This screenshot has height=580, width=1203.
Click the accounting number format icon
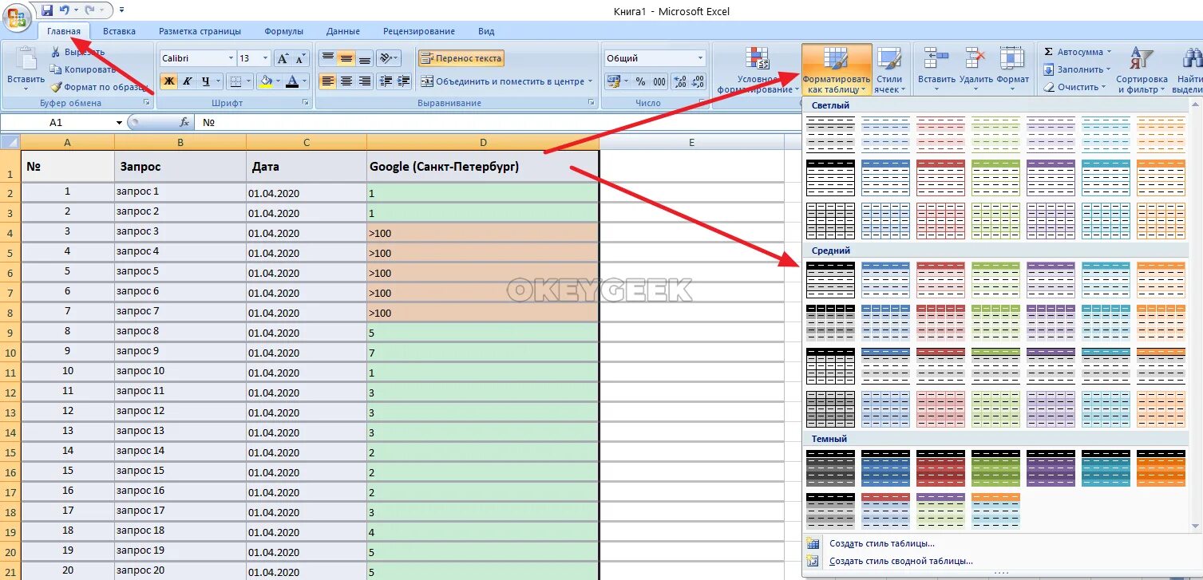point(613,81)
